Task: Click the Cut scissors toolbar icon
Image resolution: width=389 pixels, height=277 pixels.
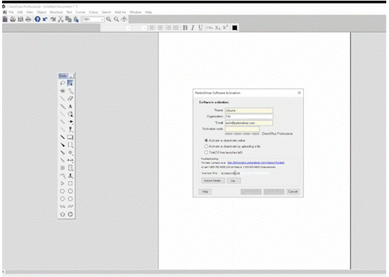Action: pyautogui.click(x=60, y=19)
